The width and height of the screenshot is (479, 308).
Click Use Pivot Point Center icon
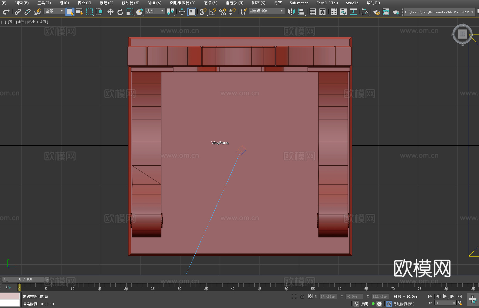[x=170, y=12]
